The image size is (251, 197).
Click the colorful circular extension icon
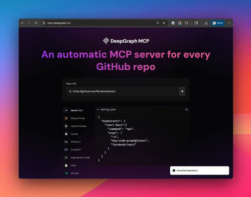tap(180, 23)
